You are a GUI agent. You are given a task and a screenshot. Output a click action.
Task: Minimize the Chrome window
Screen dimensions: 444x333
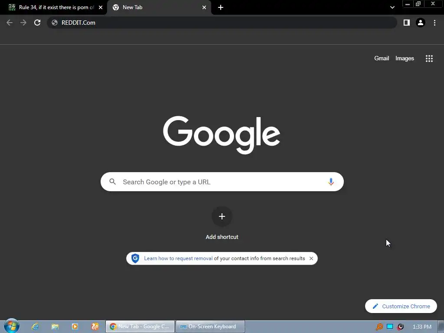[x=408, y=4]
